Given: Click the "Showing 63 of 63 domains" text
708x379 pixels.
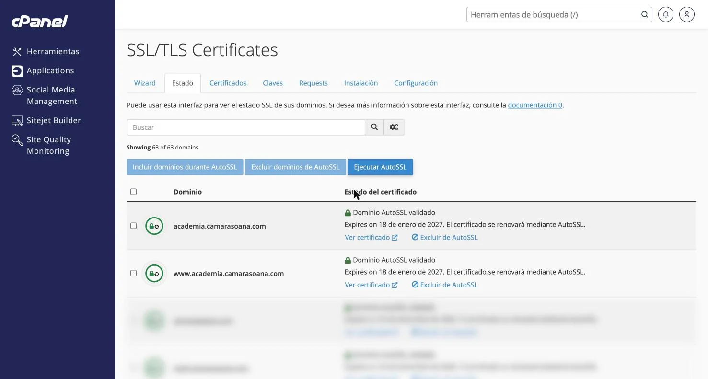Looking at the screenshot, I should [x=162, y=148].
